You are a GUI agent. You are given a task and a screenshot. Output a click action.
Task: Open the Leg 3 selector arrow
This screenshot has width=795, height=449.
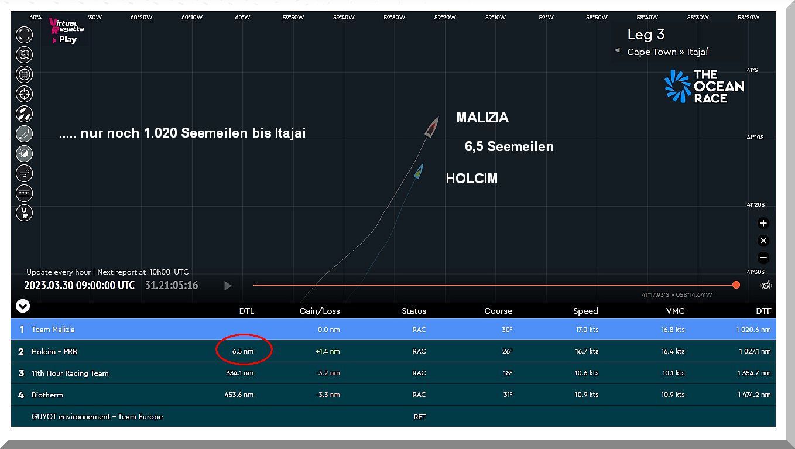click(616, 51)
